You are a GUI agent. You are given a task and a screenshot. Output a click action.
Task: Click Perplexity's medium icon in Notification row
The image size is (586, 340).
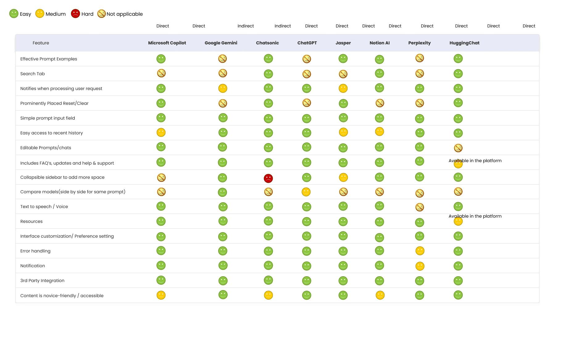pyautogui.click(x=420, y=266)
